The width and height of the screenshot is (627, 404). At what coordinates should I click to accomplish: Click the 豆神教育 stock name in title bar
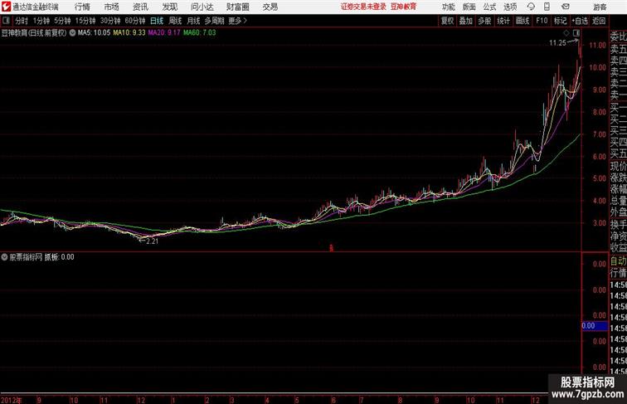click(x=403, y=7)
